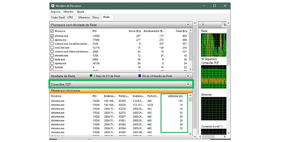Open the Monitor menu
Image resolution: width=285 pixels, height=142 pixels.
(69, 12)
